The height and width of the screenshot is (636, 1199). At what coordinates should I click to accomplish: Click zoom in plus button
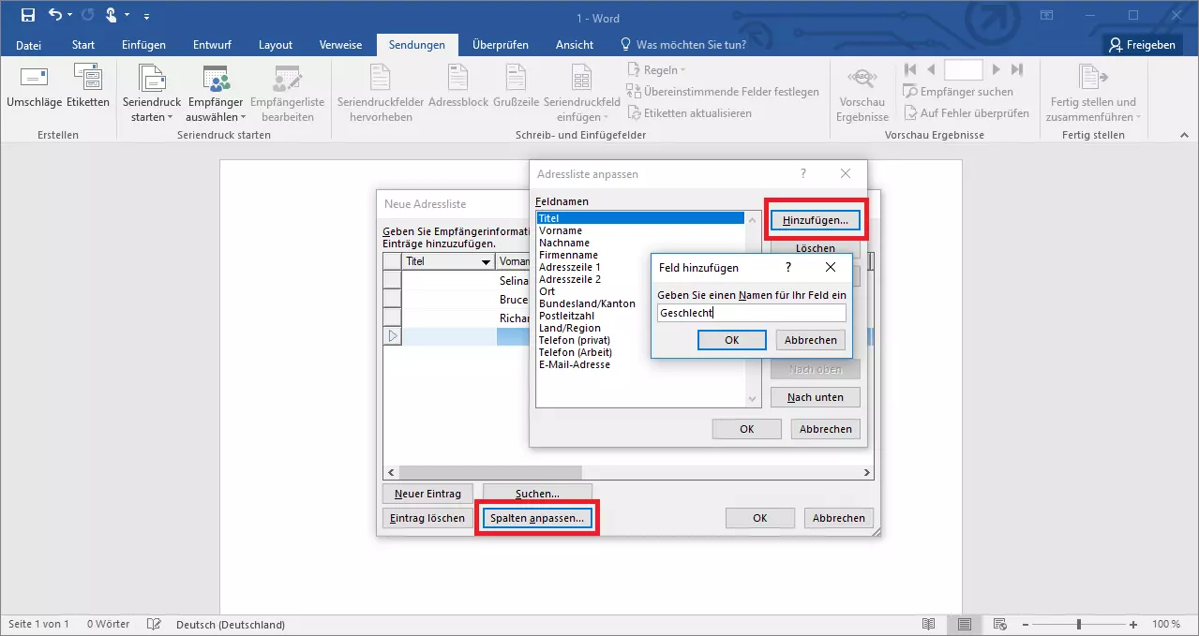tap(1133, 624)
